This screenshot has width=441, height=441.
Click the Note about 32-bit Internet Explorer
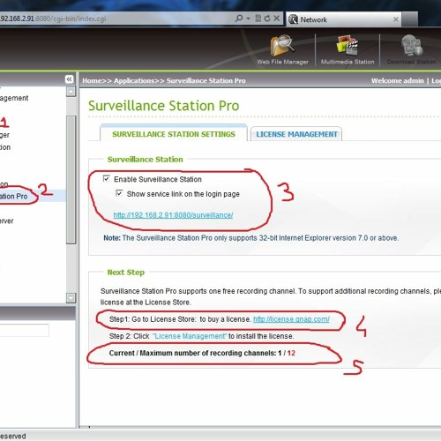[251, 238]
